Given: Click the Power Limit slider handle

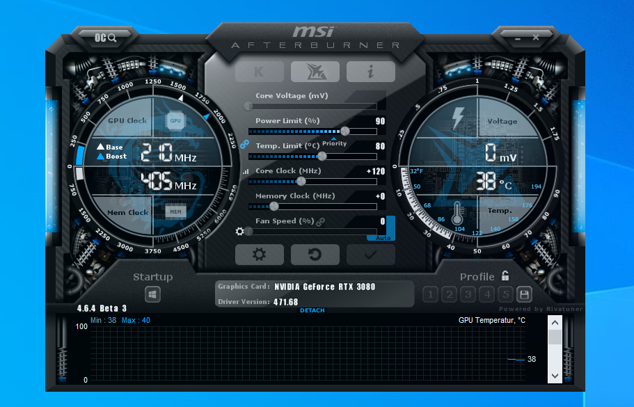Looking at the screenshot, I should (345, 131).
